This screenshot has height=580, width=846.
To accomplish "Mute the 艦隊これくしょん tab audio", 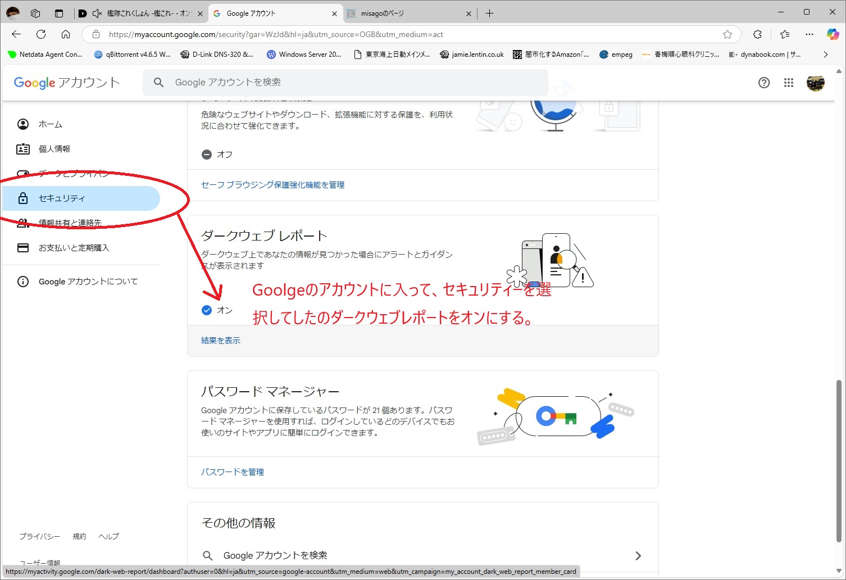I will [x=97, y=13].
